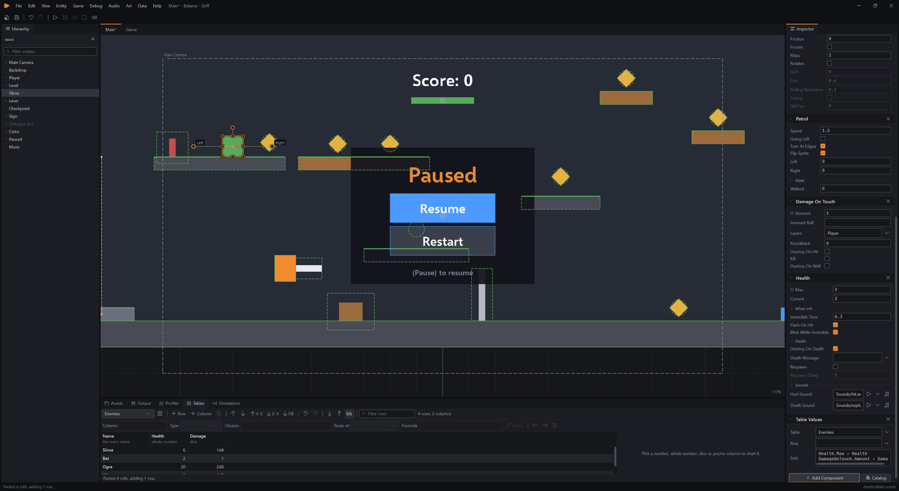The image size is (899, 491).
Task: Enable the Going Left checkbox
Action: tap(823, 139)
